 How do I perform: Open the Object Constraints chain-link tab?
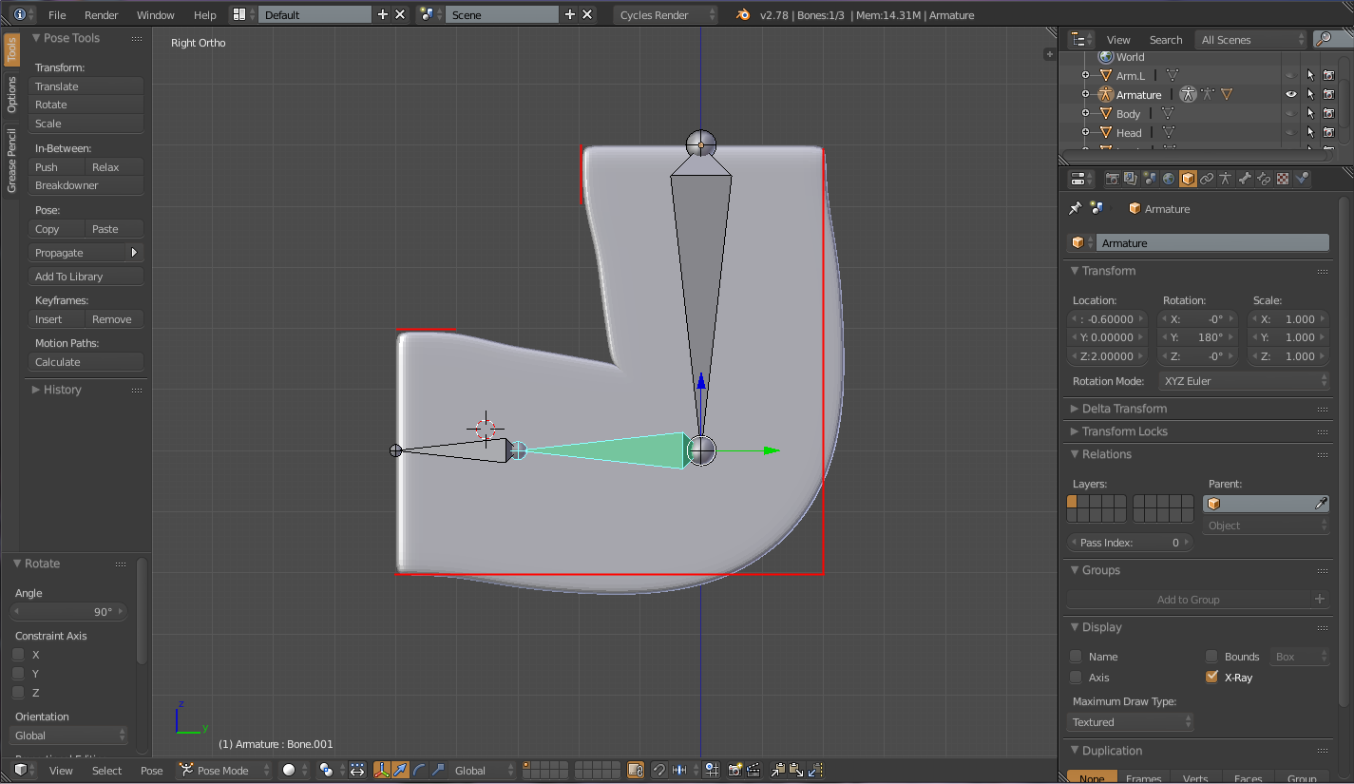[x=1207, y=179]
